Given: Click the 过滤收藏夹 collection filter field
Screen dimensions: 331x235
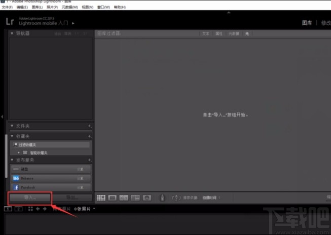Looking at the screenshot, I should pyautogui.click(x=51, y=145).
